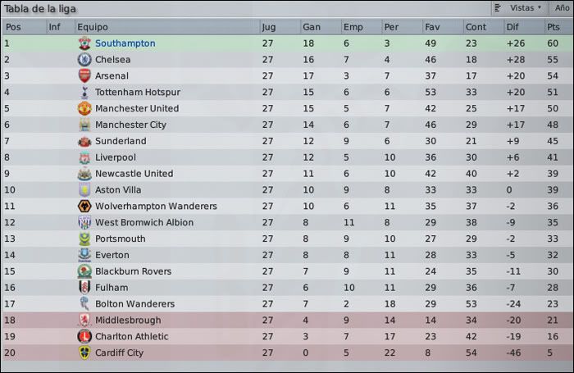This screenshot has height=373, width=574.
Task: Select the Arsenal crest icon
Action: [84, 75]
